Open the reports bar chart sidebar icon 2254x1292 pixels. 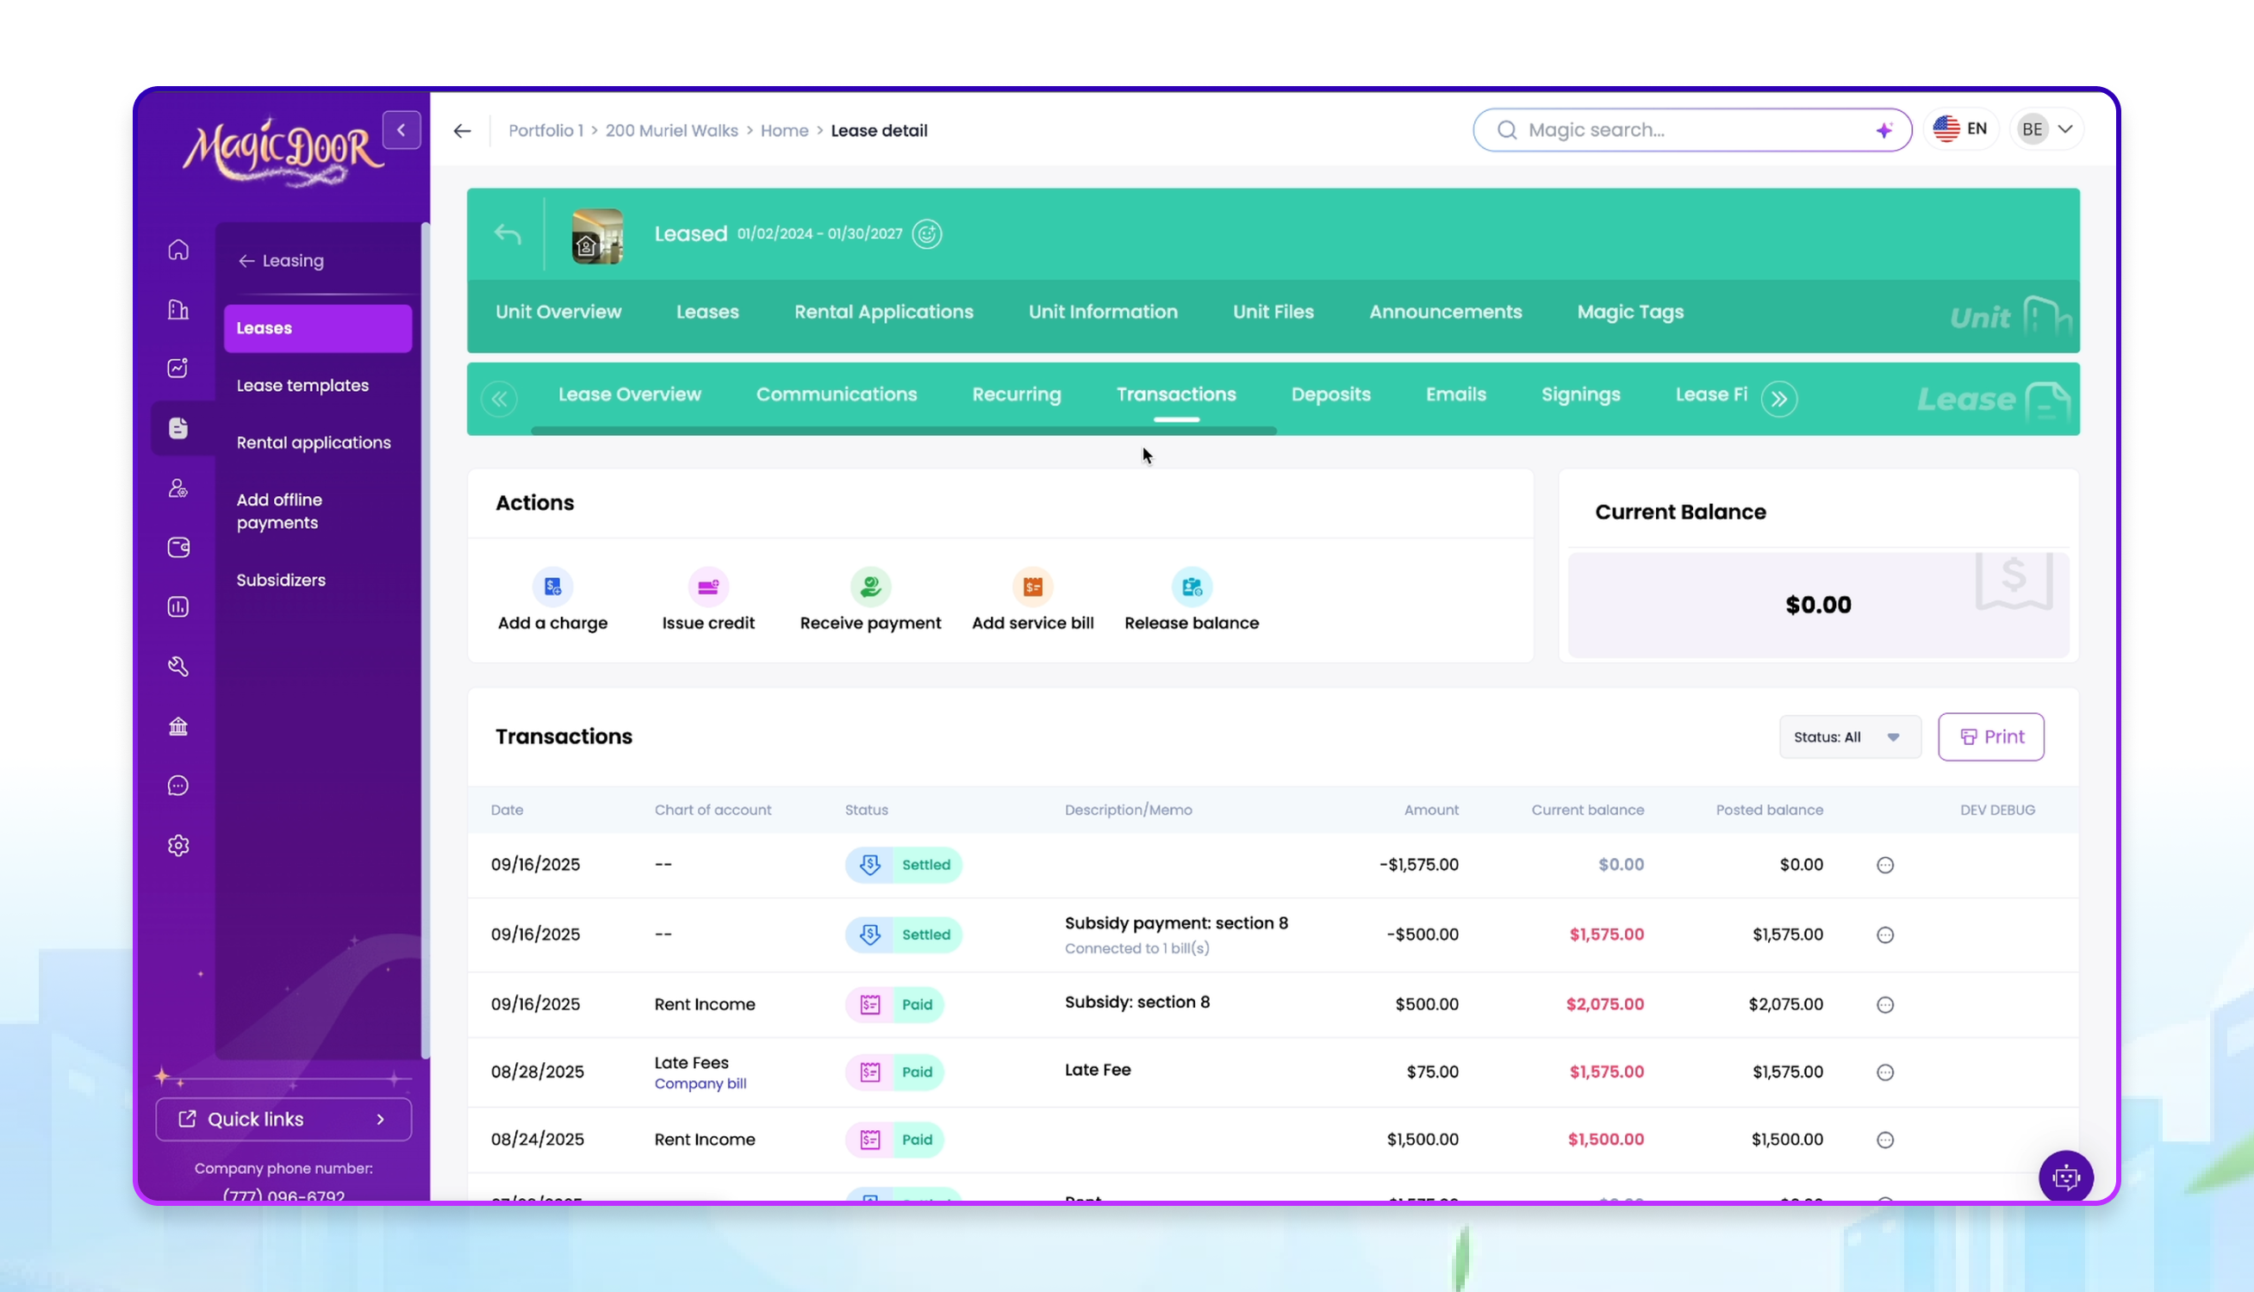click(x=178, y=607)
